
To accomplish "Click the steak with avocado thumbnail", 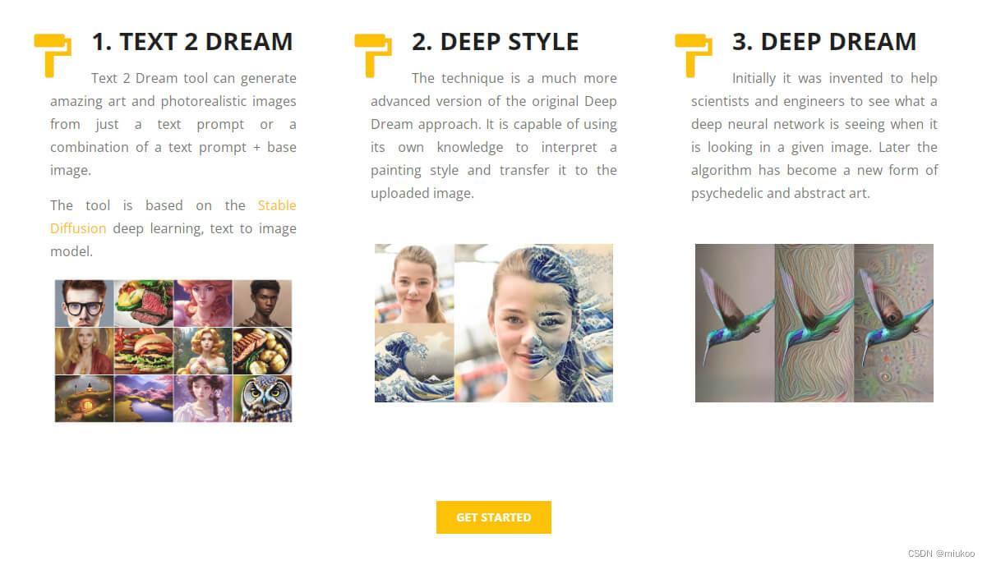I will point(144,303).
